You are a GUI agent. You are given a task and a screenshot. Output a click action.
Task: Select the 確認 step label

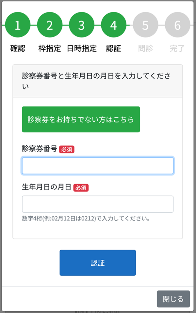18,49
